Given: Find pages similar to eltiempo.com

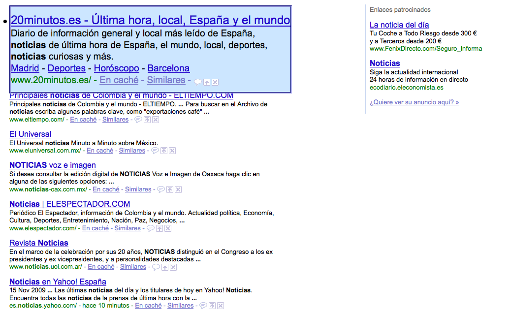Looking at the screenshot, I should (115, 120).
